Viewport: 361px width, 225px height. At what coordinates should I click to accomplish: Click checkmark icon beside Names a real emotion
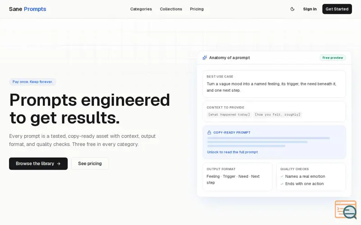(x=282, y=176)
